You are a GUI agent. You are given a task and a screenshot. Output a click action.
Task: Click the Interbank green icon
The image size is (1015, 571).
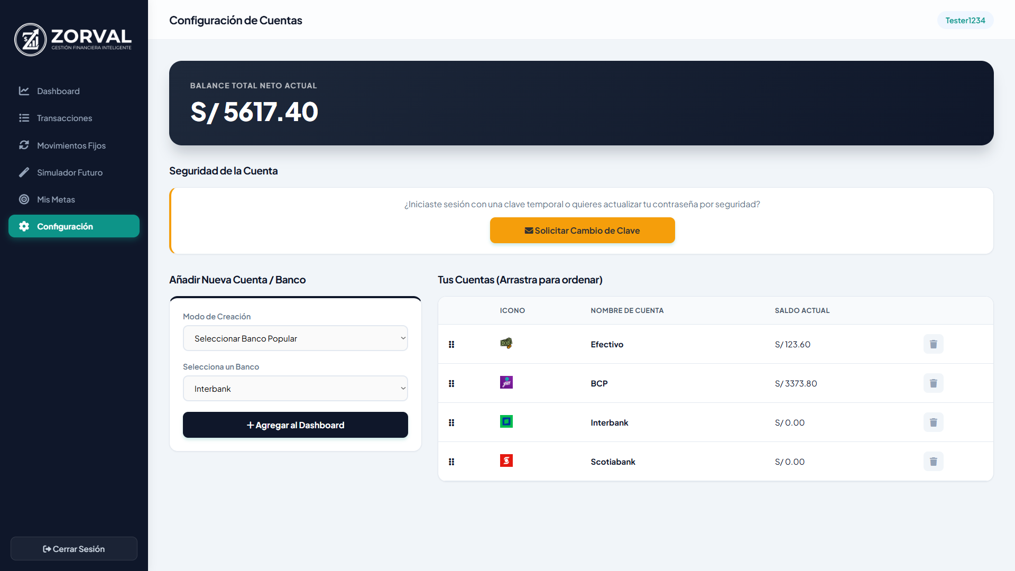pos(506,421)
